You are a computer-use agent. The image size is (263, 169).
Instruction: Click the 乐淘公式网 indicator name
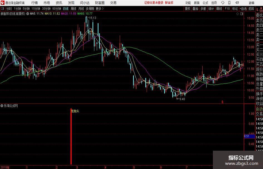click(11, 106)
